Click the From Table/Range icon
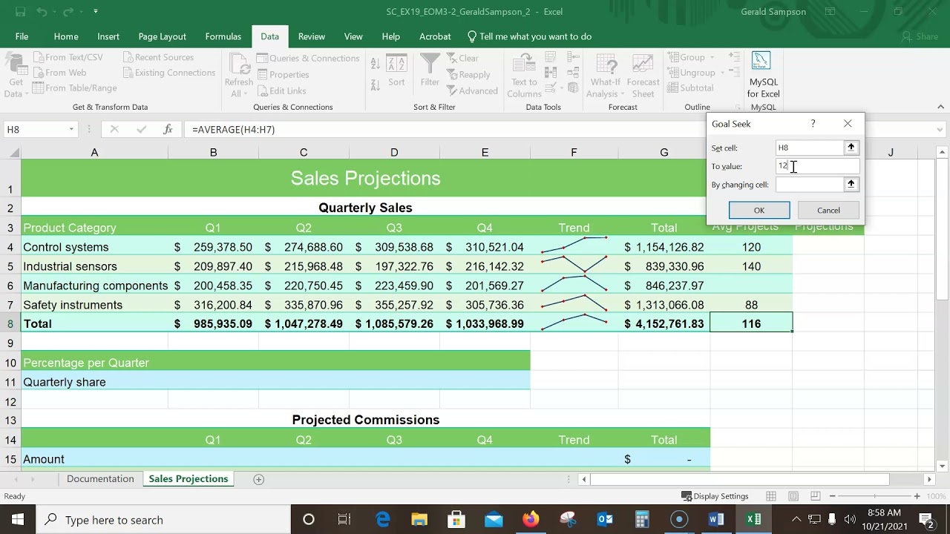 (37, 88)
